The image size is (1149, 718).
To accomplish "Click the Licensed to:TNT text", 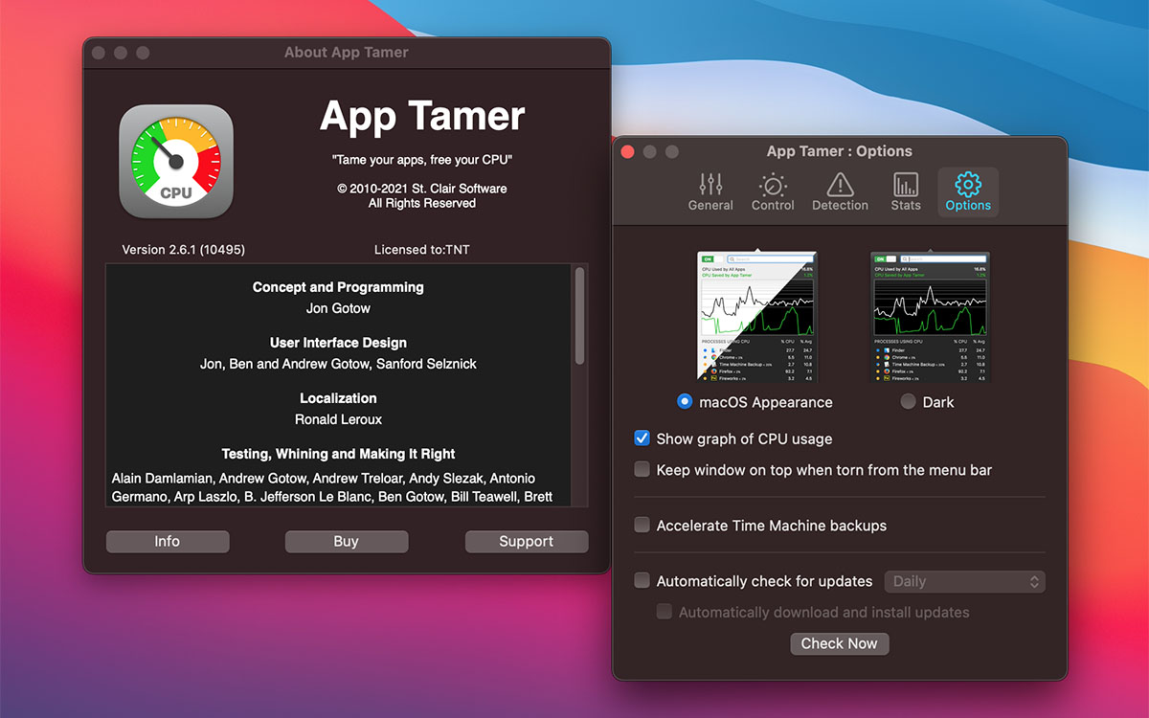I will click(422, 250).
